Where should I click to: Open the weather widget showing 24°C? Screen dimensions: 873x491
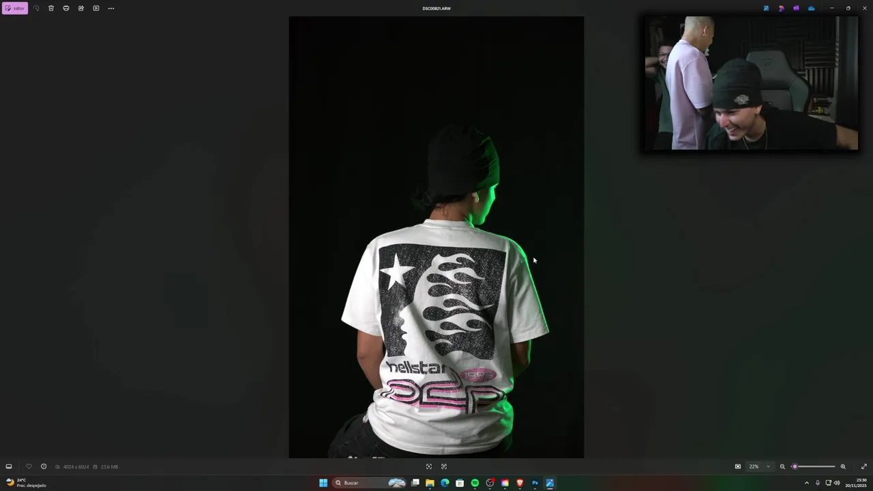[25, 483]
